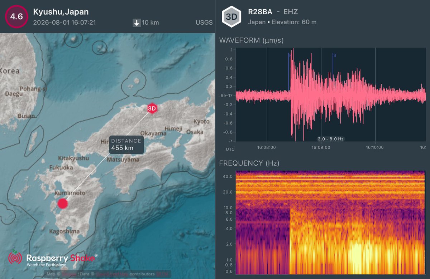Image resolution: width=430 pixels, height=279 pixels.
Task: Click the DISTANCE 455 km label
Action: point(126,145)
